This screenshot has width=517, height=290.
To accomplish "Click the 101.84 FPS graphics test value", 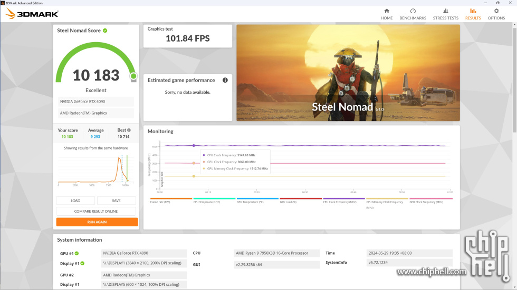I will click(x=188, y=38).
